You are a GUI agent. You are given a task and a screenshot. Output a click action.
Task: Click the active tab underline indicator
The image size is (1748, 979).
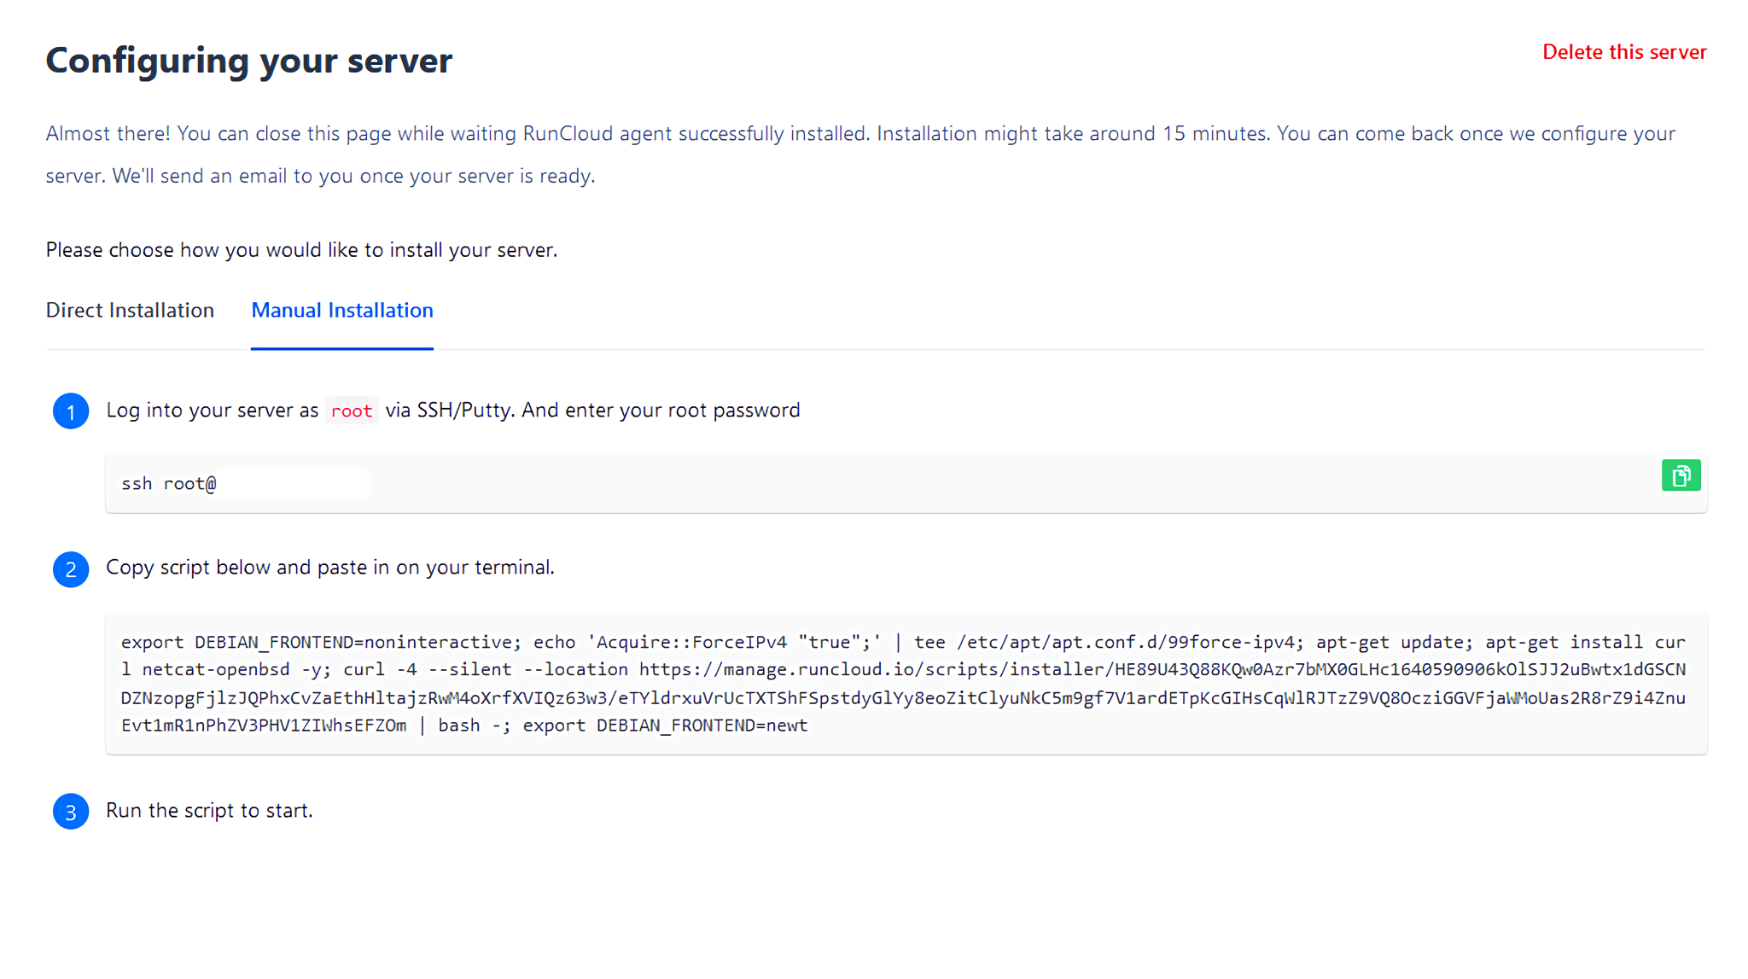tap(341, 348)
